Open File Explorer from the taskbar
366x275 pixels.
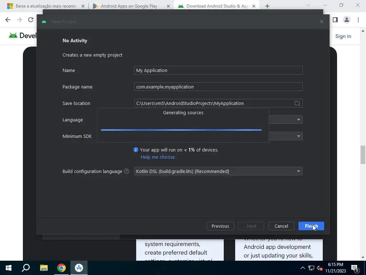[x=44, y=268]
